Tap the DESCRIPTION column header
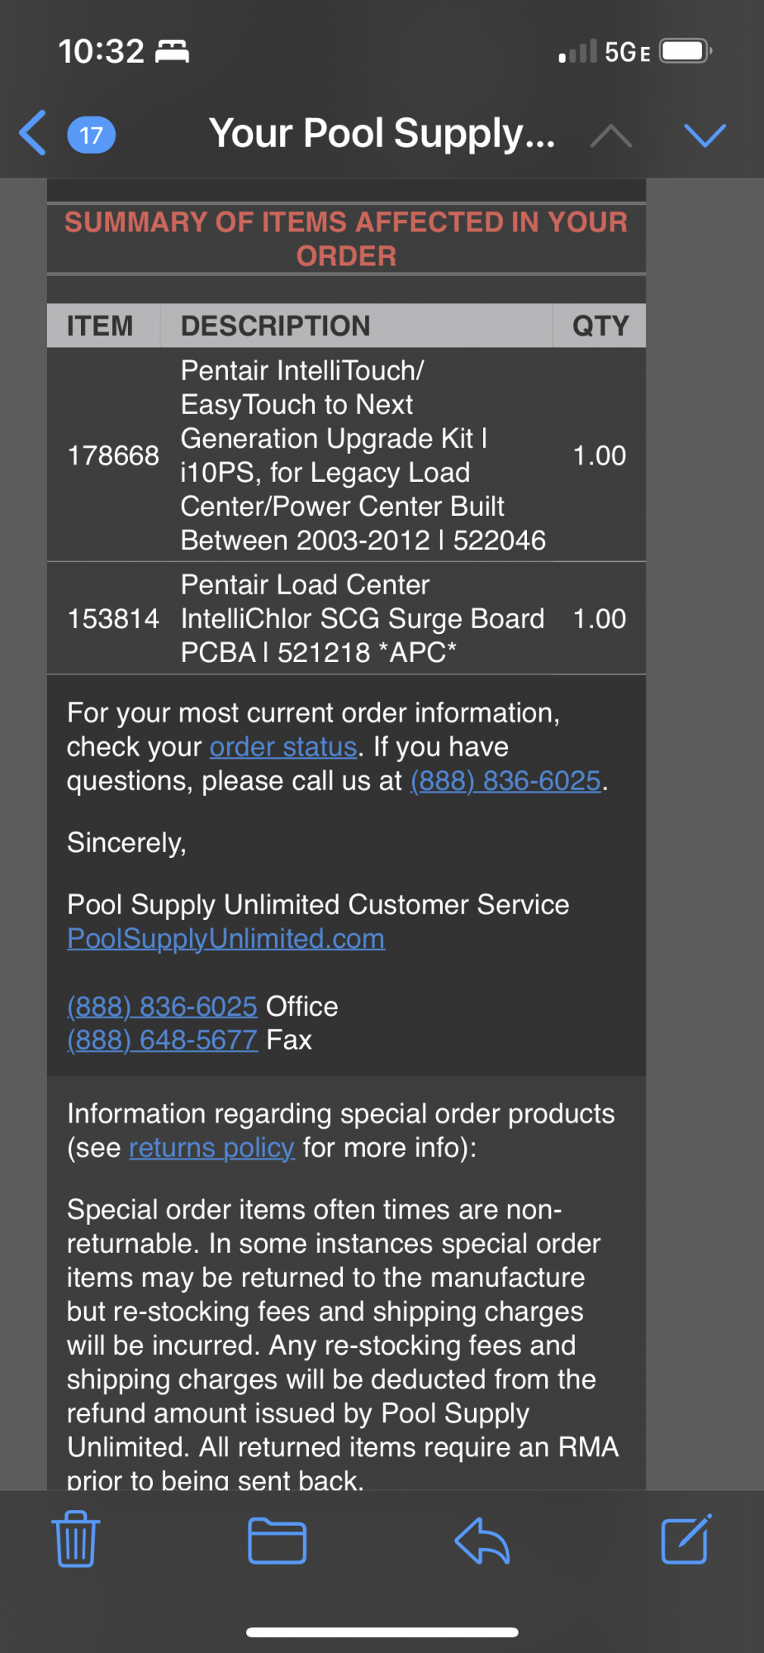Screen dimensions: 764x1653 pyautogui.click(x=275, y=326)
